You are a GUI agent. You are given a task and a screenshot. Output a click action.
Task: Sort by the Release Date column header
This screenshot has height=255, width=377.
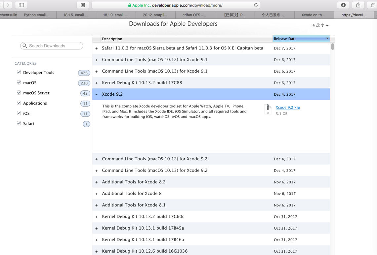301,39
